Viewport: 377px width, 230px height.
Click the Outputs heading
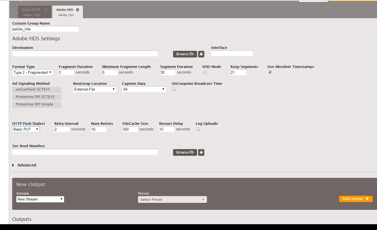[x=22, y=219]
